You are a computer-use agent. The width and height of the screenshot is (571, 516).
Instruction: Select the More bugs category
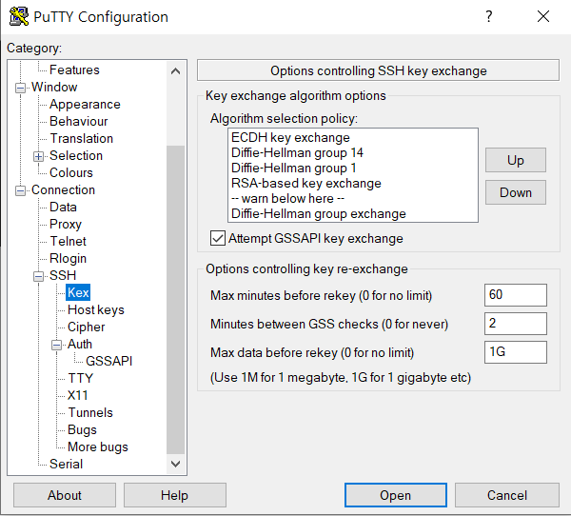pos(98,447)
